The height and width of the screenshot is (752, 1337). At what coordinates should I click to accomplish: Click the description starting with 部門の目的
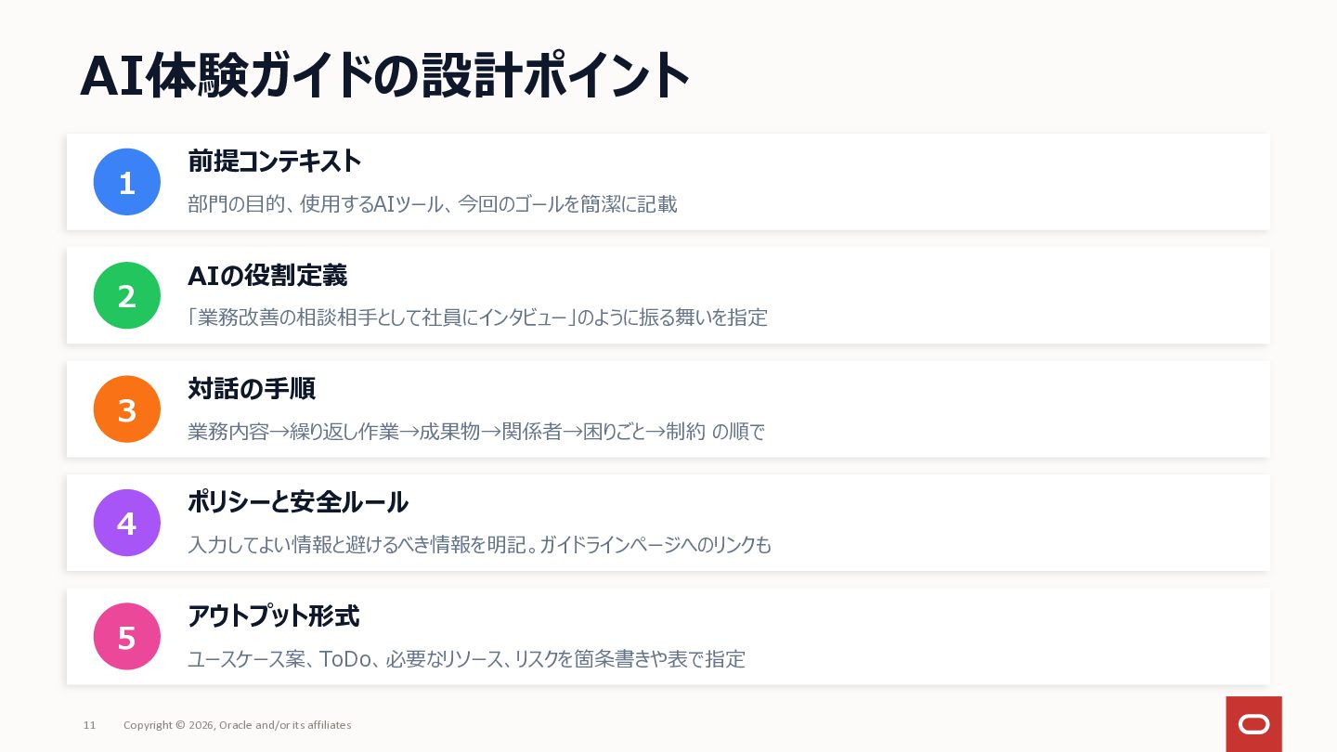[433, 204]
